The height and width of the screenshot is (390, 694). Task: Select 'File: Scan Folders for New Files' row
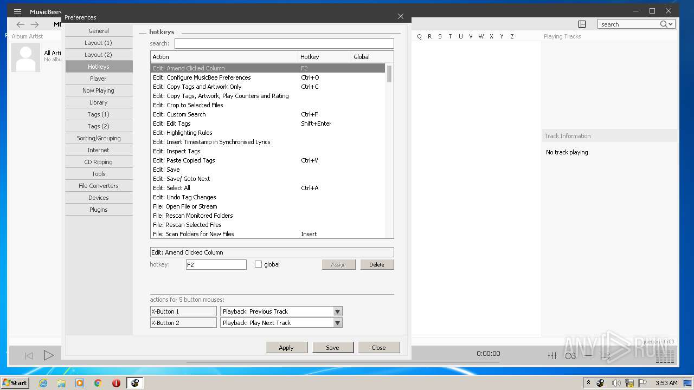[268, 234]
